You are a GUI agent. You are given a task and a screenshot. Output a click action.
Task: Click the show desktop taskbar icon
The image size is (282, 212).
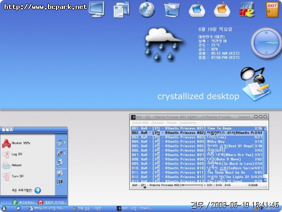(18, 208)
